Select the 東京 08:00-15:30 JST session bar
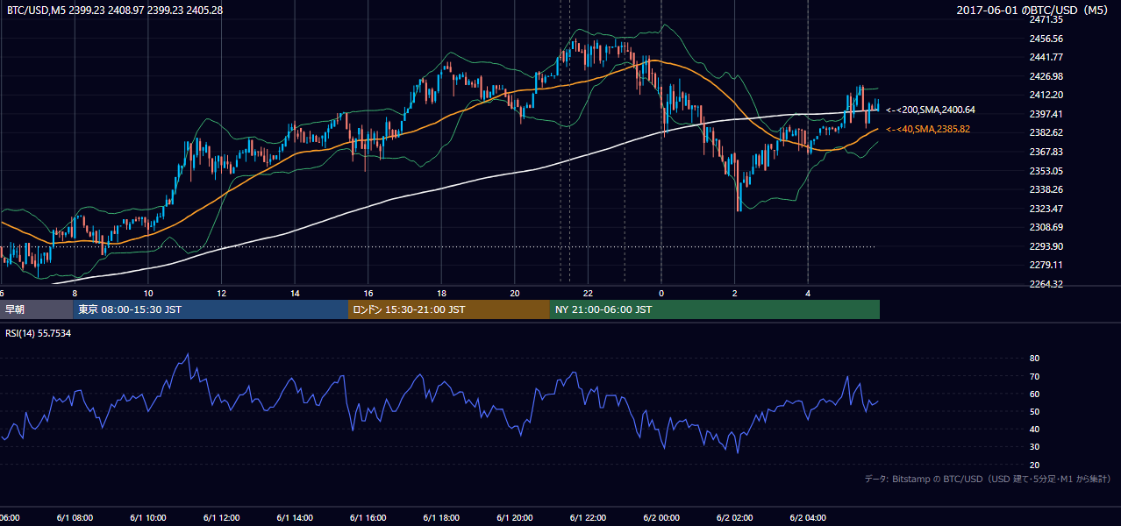1121x526 pixels. pyautogui.click(x=211, y=309)
